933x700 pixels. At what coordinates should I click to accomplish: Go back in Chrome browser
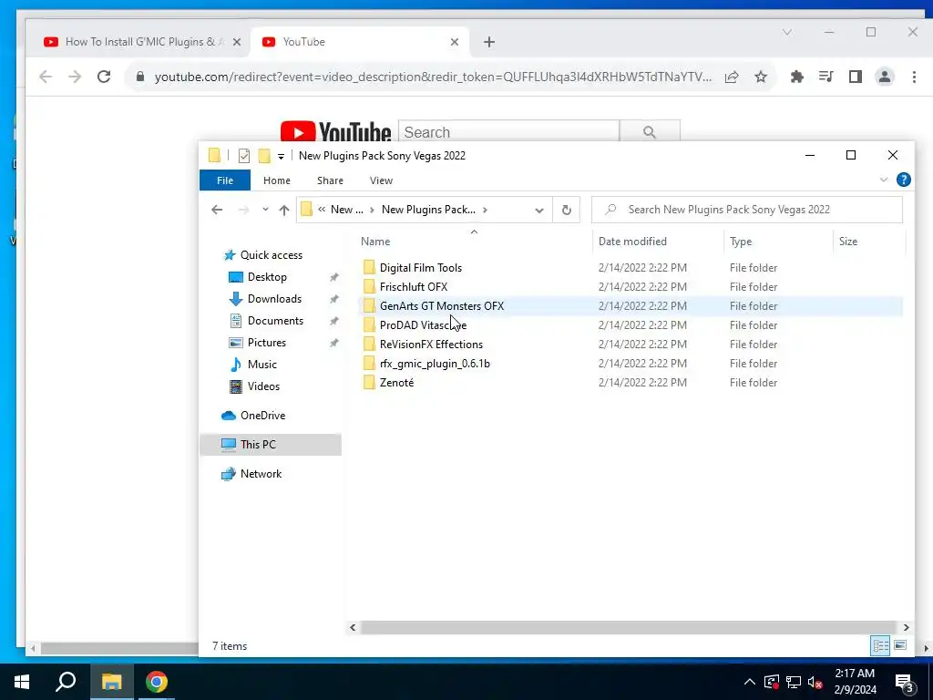[x=46, y=77]
